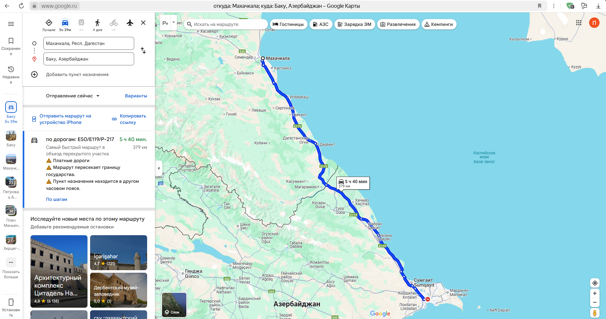The width and height of the screenshot is (606, 319).
Task: Open browser downloads
Action: click(x=598, y=6)
